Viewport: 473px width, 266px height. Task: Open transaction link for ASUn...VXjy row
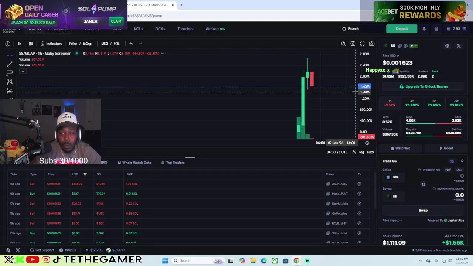[359, 184]
